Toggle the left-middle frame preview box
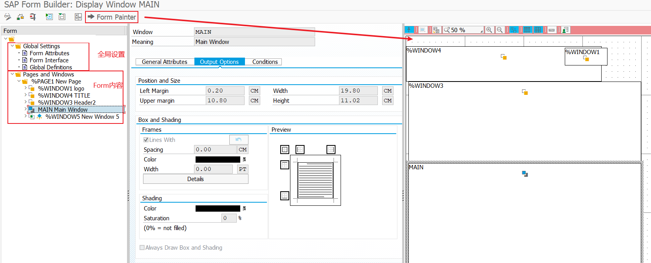The height and width of the screenshot is (263, 651). coord(285,165)
